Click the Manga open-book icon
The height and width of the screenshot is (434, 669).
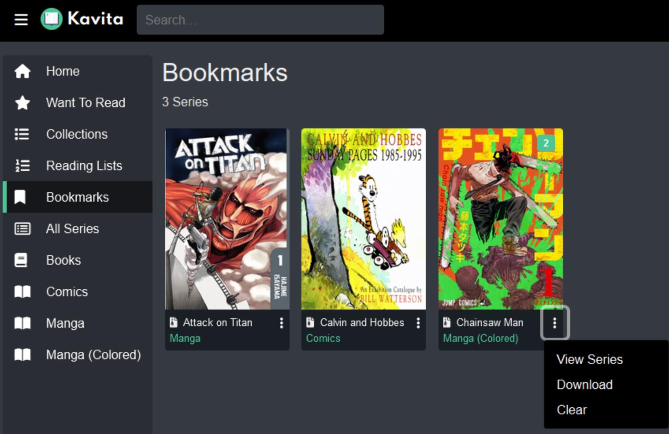(x=22, y=323)
